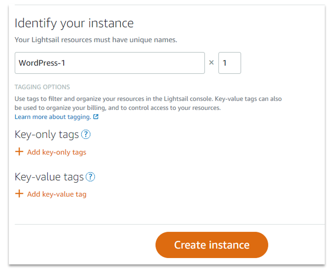
Task: Click the external link icon after tagging link
Action: pos(96,117)
